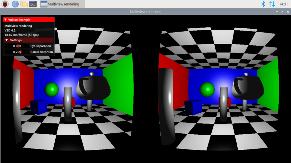
Task: Collapse the Vulkan Example overlay panel
Action: [x=5, y=20]
